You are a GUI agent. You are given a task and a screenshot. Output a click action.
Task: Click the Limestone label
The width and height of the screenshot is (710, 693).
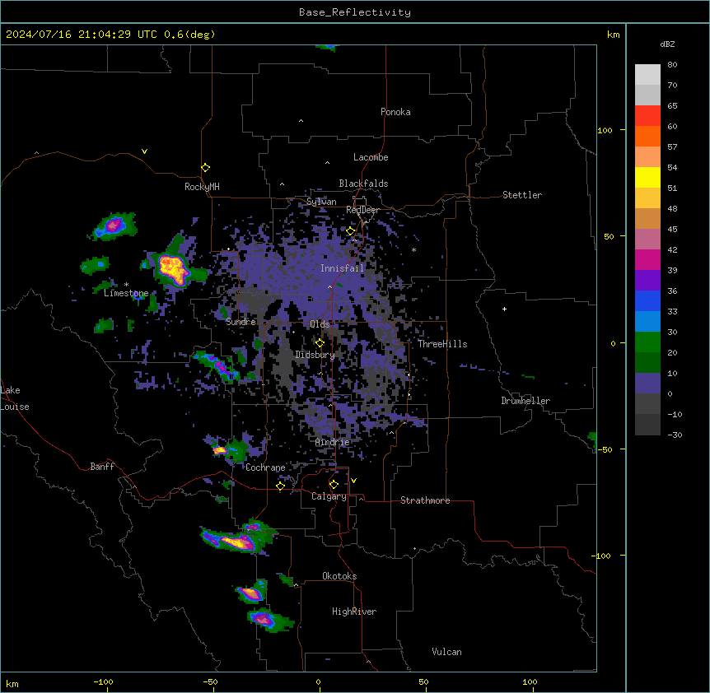[x=126, y=293]
